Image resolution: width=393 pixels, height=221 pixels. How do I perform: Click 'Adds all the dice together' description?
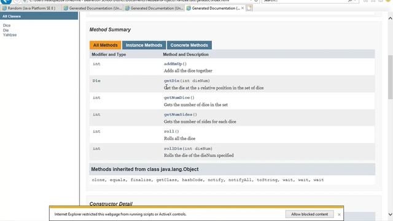[x=188, y=71]
